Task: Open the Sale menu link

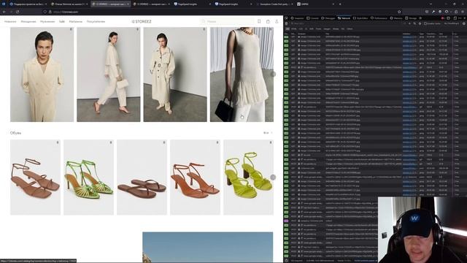Action: coord(62,21)
